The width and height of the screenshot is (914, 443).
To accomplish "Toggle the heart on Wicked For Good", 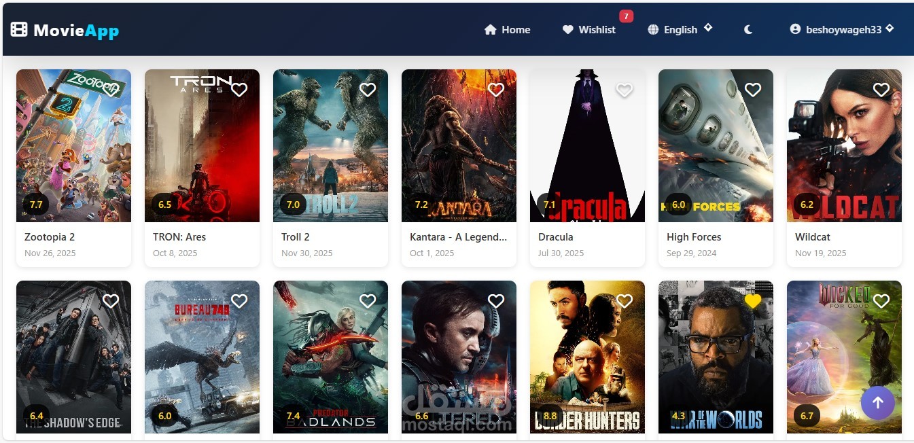I will (x=881, y=301).
